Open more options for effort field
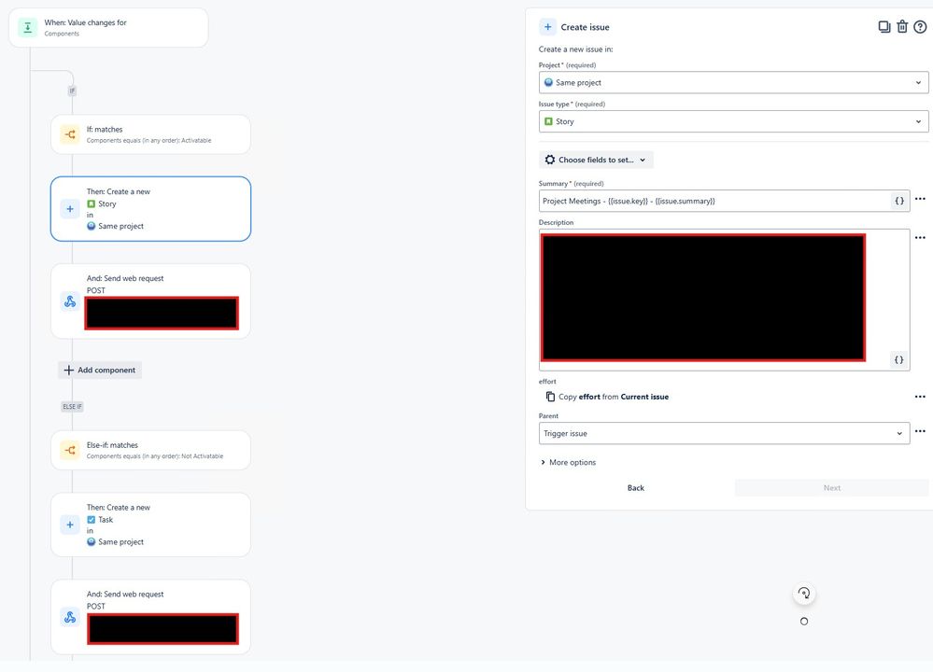 [x=920, y=396]
